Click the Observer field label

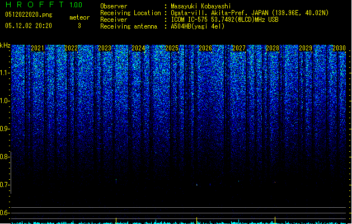click(114, 6)
